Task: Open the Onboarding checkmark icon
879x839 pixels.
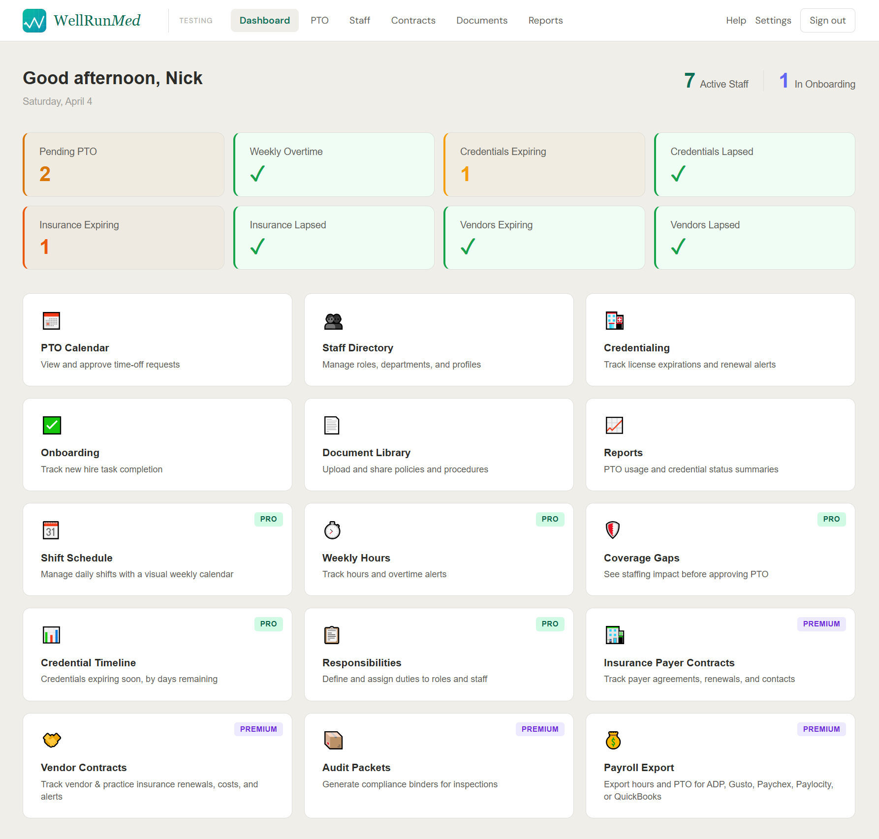Action: pyautogui.click(x=51, y=425)
